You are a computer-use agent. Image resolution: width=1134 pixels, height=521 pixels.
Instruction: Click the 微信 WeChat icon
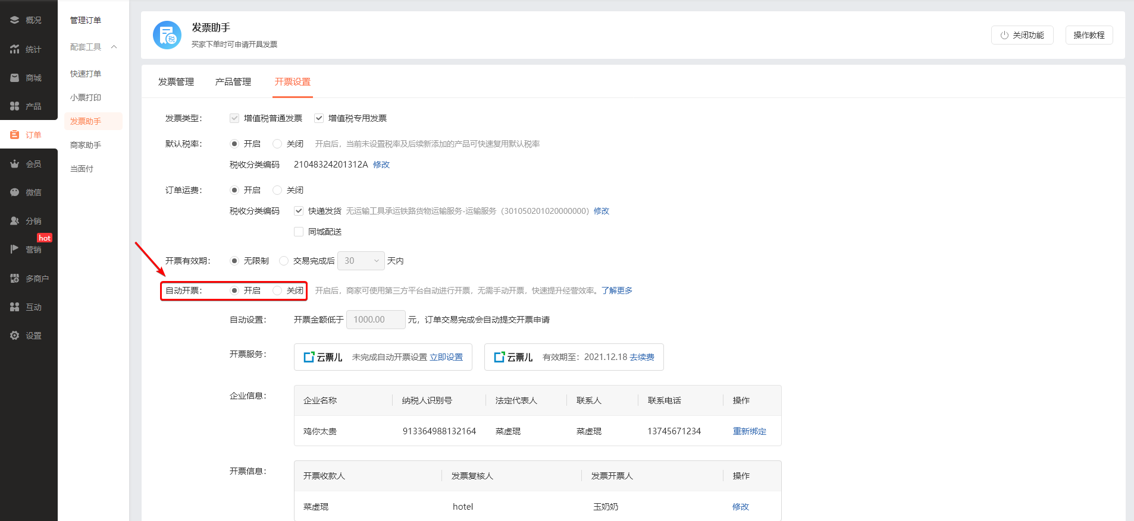point(15,192)
